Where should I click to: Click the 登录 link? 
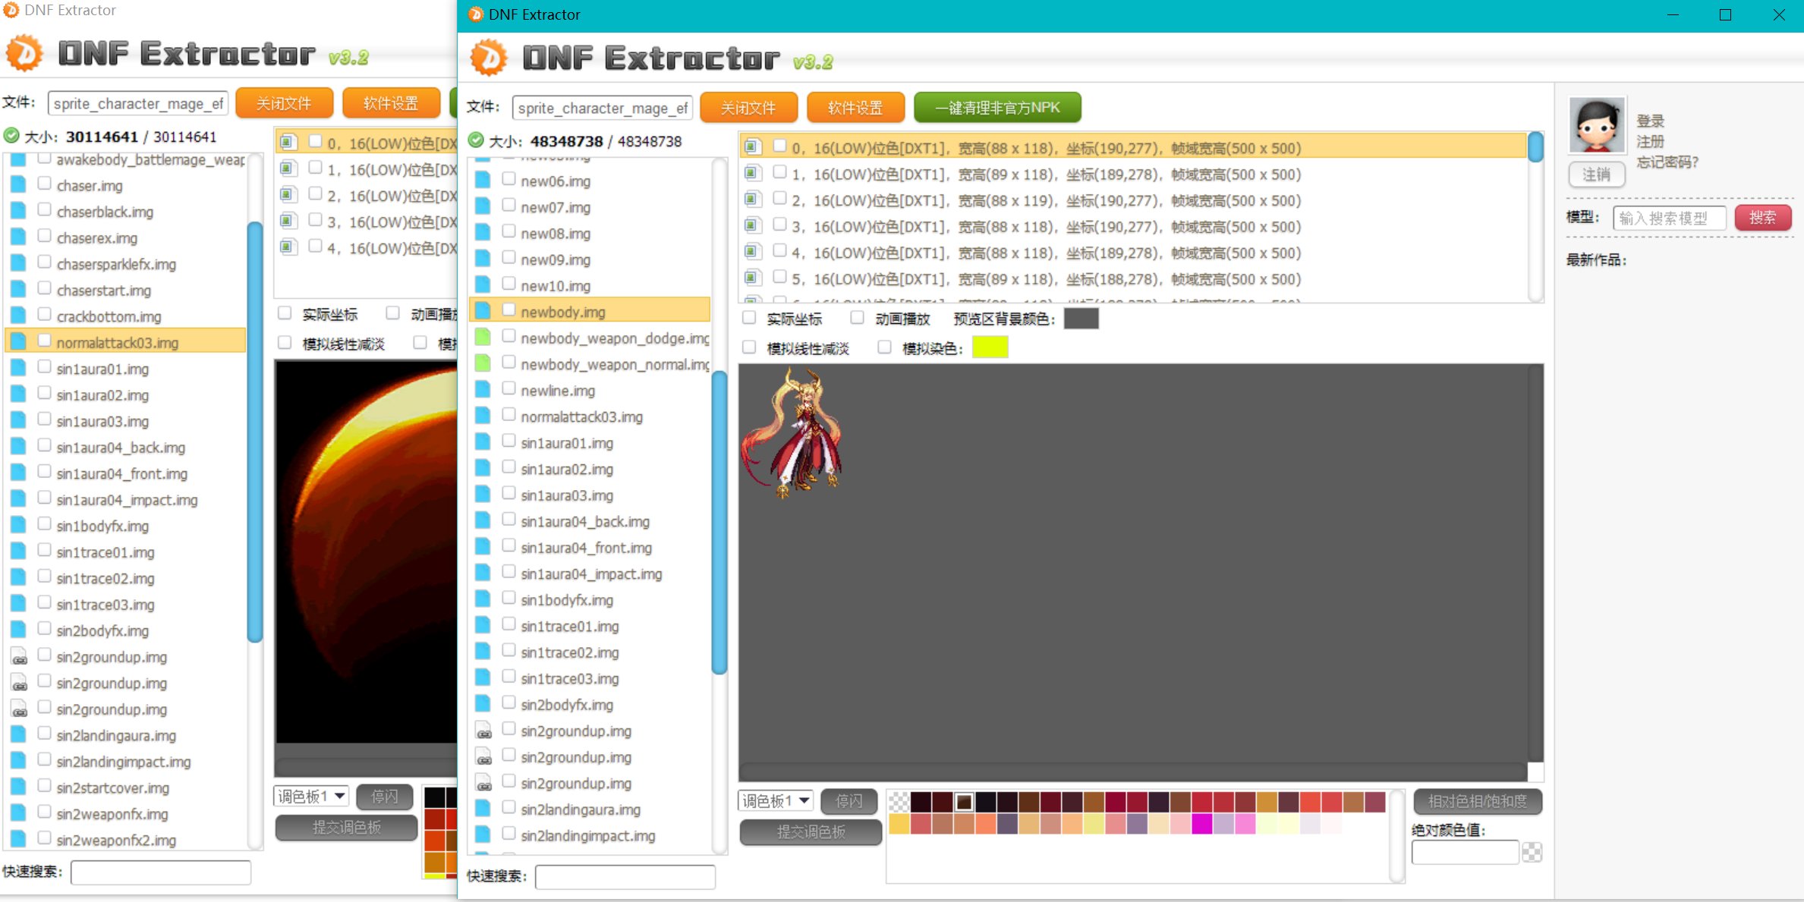tap(1650, 121)
